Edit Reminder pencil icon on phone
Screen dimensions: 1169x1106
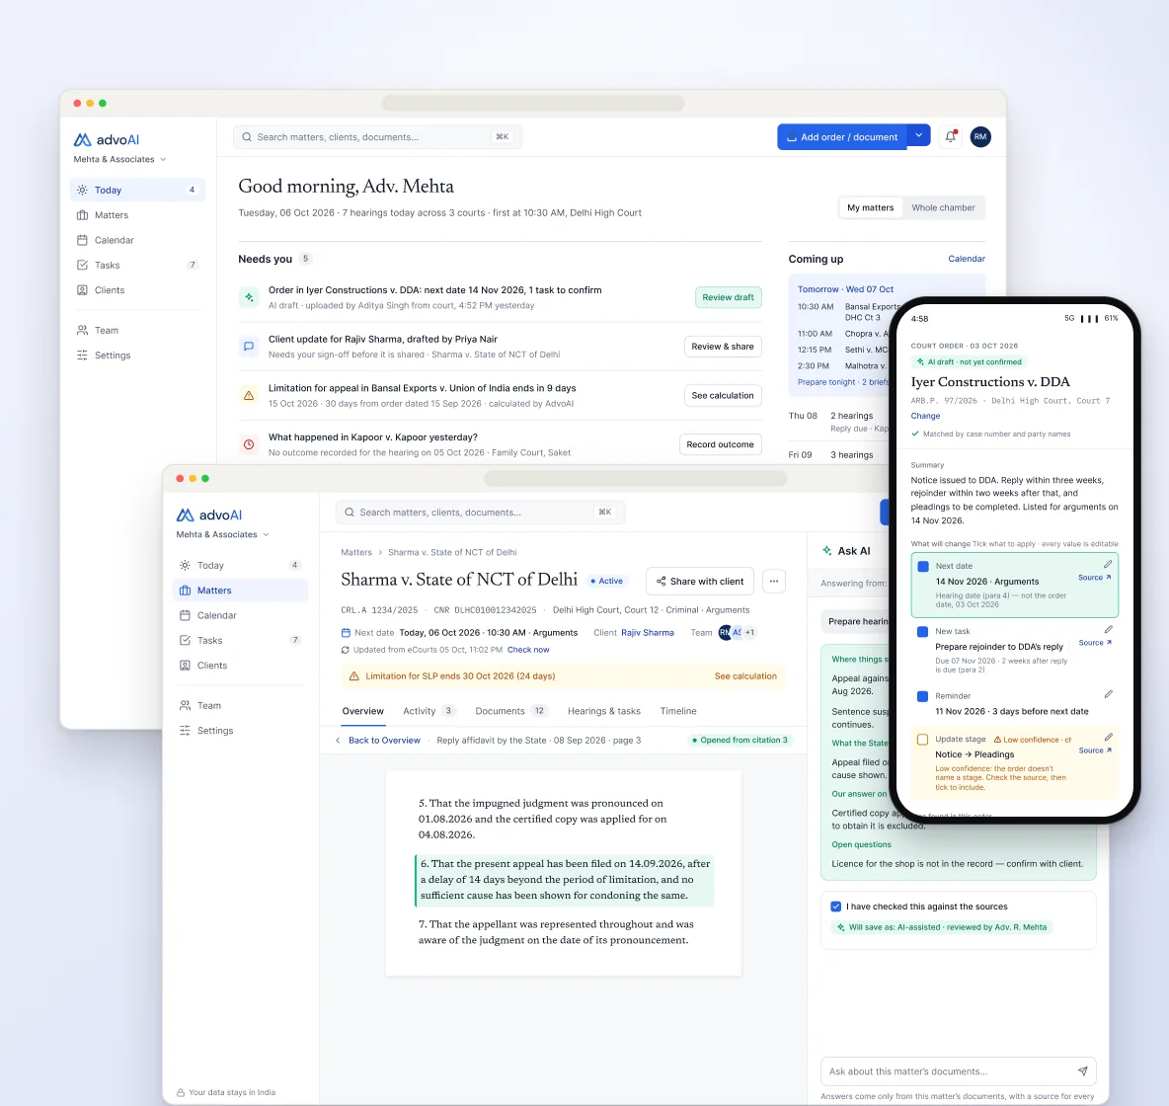click(x=1108, y=693)
